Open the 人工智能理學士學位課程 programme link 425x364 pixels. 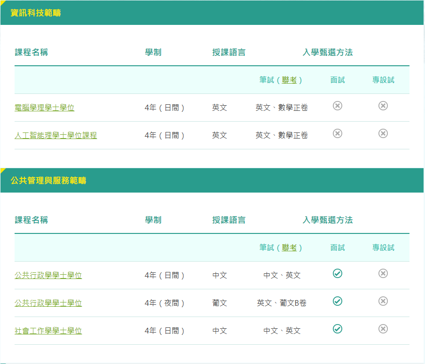point(55,136)
